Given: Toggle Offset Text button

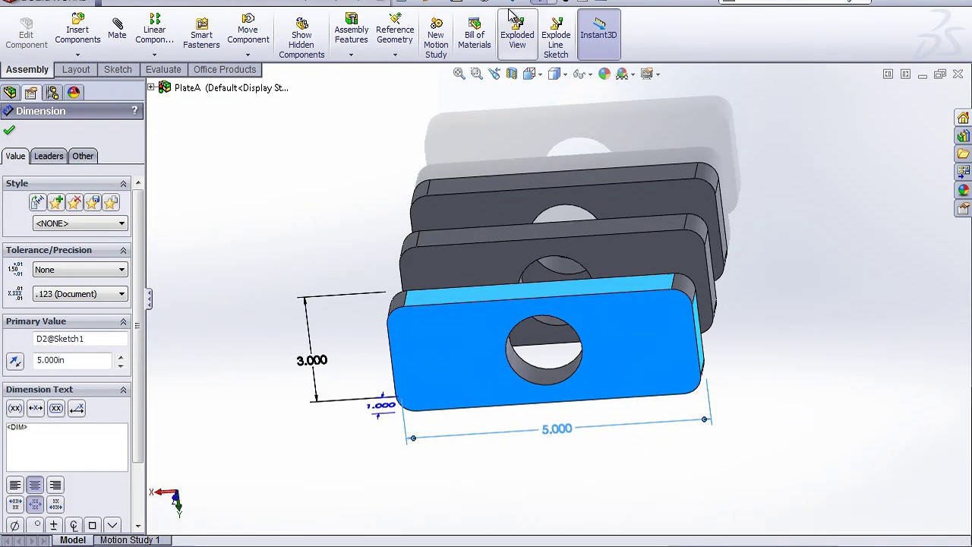Looking at the screenshot, I should coord(77,409).
